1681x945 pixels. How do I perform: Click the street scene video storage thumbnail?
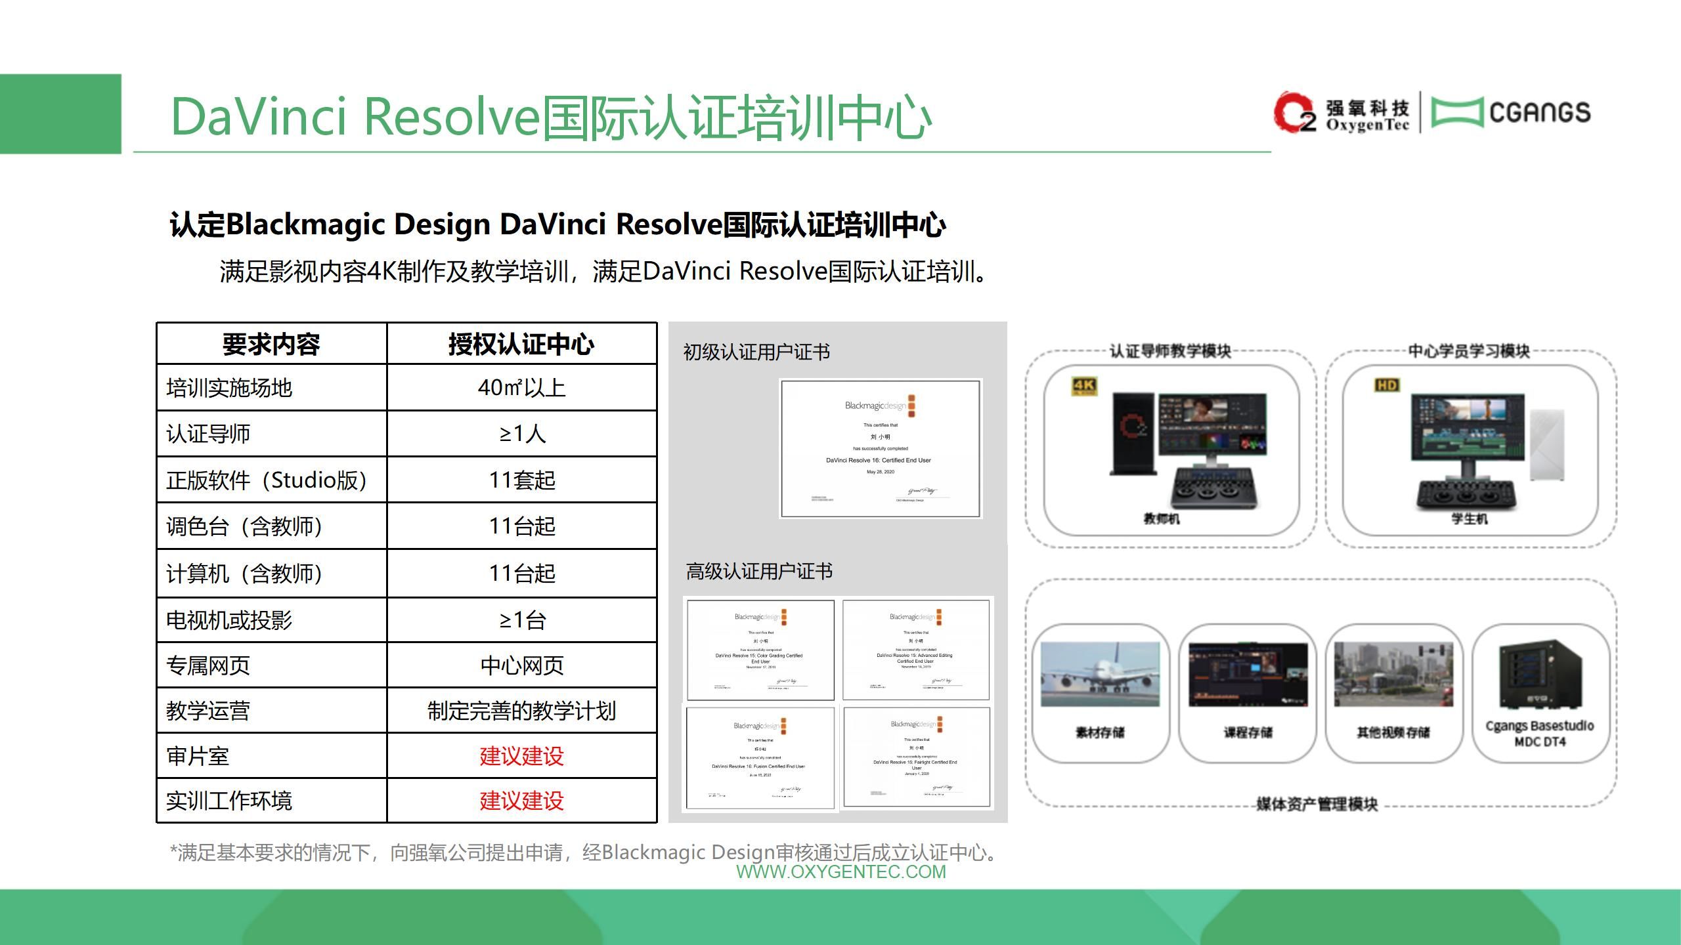1393,675
